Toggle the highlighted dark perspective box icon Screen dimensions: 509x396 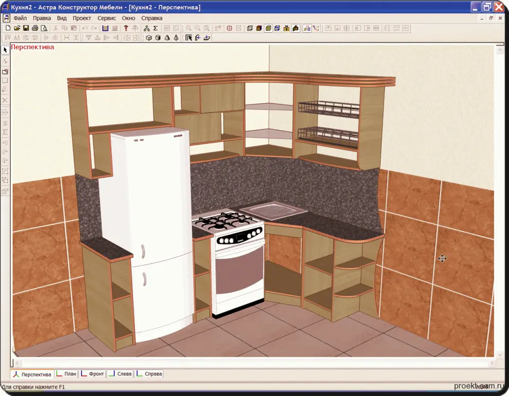[x=295, y=28]
